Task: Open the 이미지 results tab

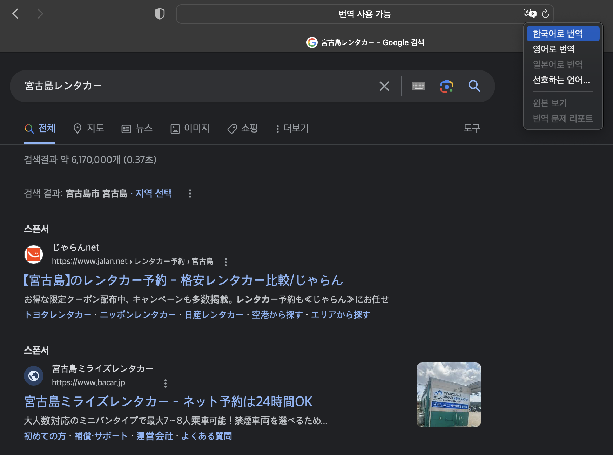Action: coord(190,128)
